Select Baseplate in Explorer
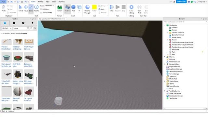 pos(175,49)
